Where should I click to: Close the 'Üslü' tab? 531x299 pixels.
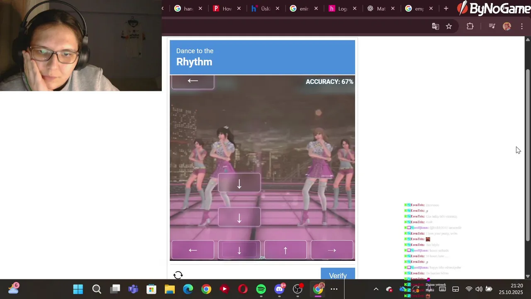coord(278,8)
